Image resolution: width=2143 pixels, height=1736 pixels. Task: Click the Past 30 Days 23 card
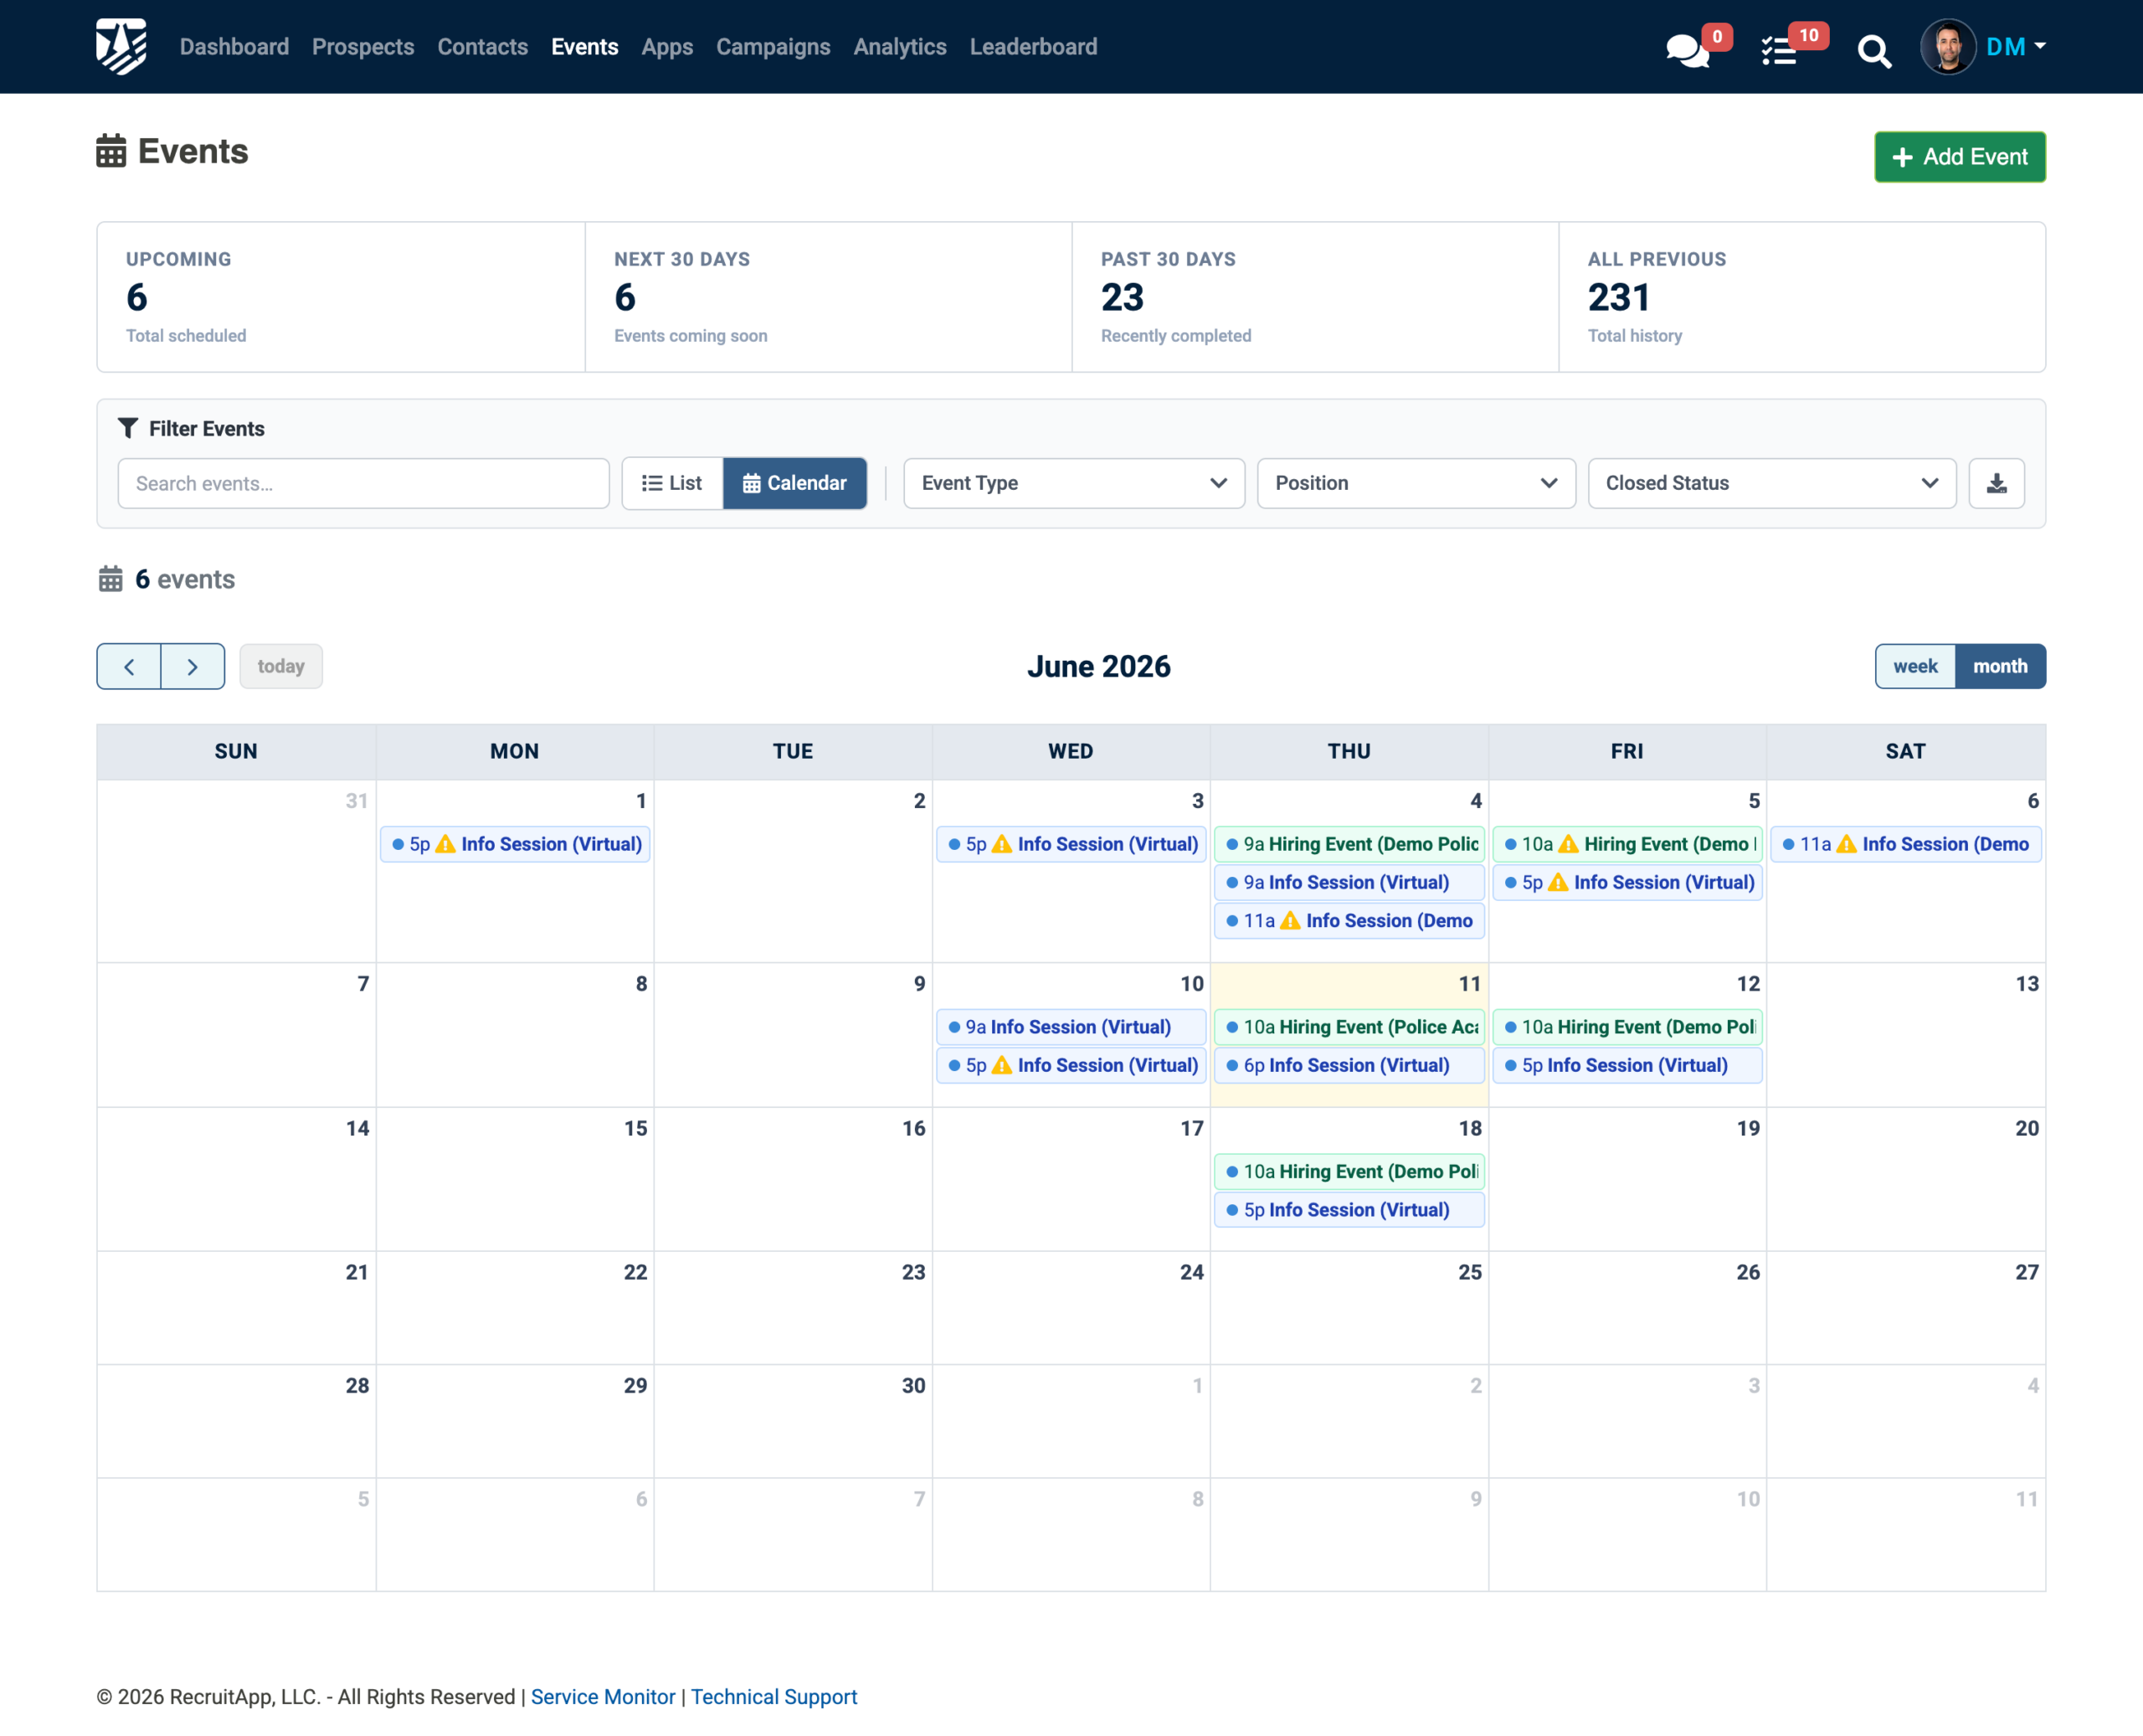point(1315,297)
